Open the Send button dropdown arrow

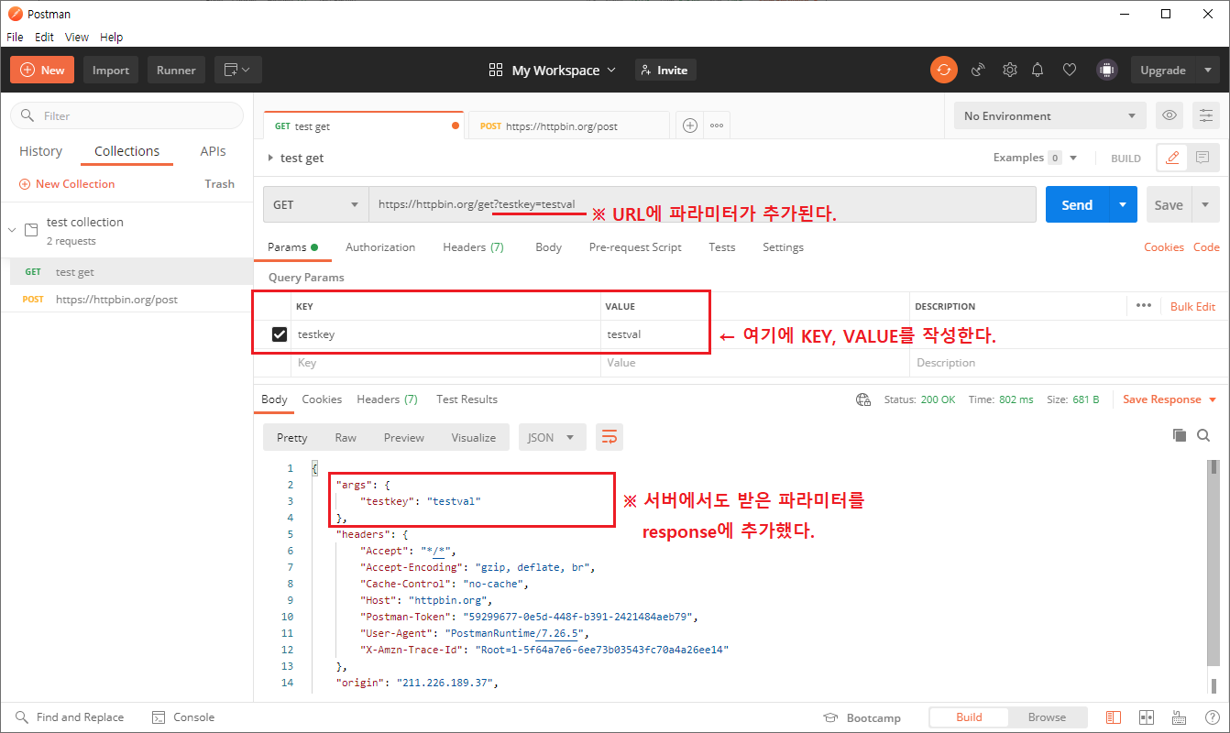1123,204
